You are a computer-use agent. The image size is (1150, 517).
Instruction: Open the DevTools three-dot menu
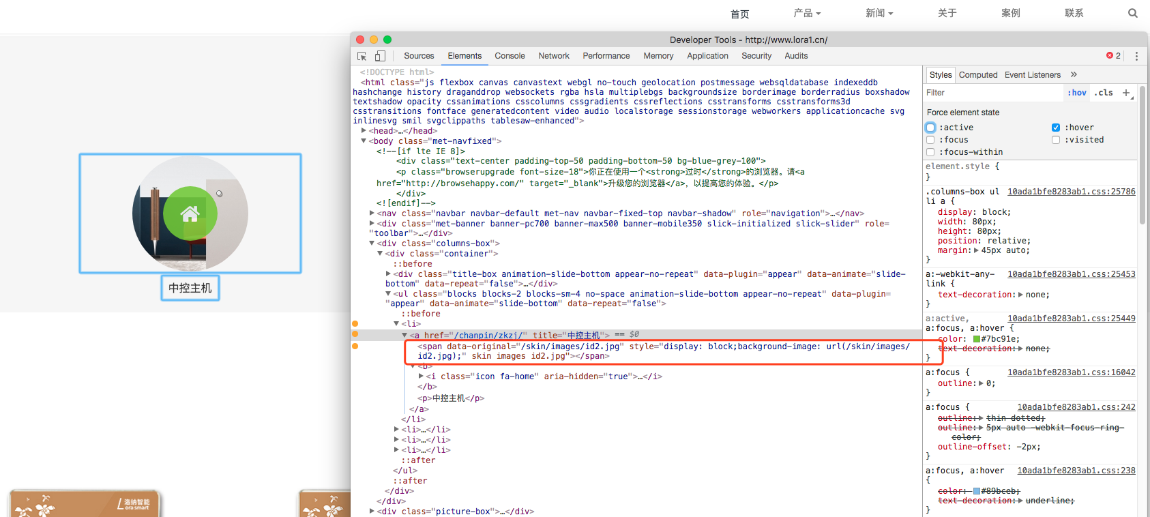pos(1136,56)
